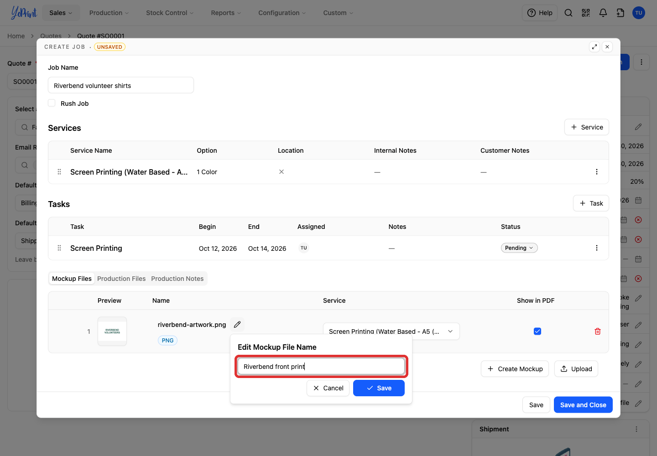Grab the drag handle of the Screen Printing task

pyautogui.click(x=59, y=248)
